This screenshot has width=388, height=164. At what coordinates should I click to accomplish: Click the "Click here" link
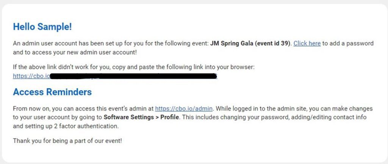pos(307,43)
